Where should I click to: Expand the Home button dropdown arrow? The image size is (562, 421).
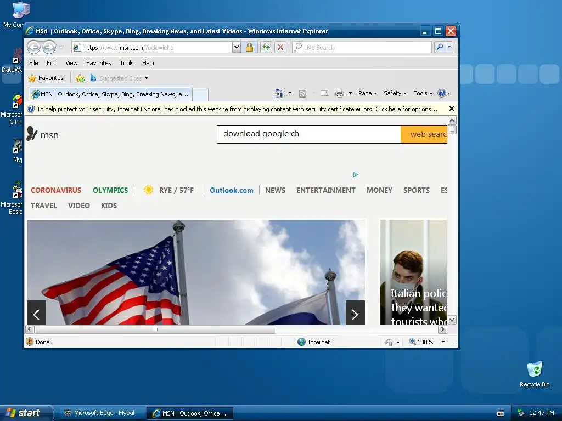290,93
